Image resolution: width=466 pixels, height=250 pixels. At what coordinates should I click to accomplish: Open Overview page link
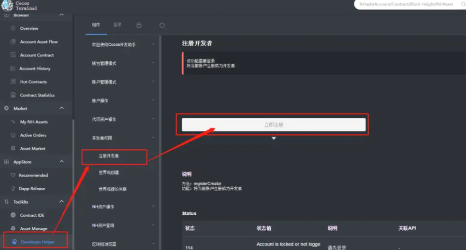click(x=29, y=28)
